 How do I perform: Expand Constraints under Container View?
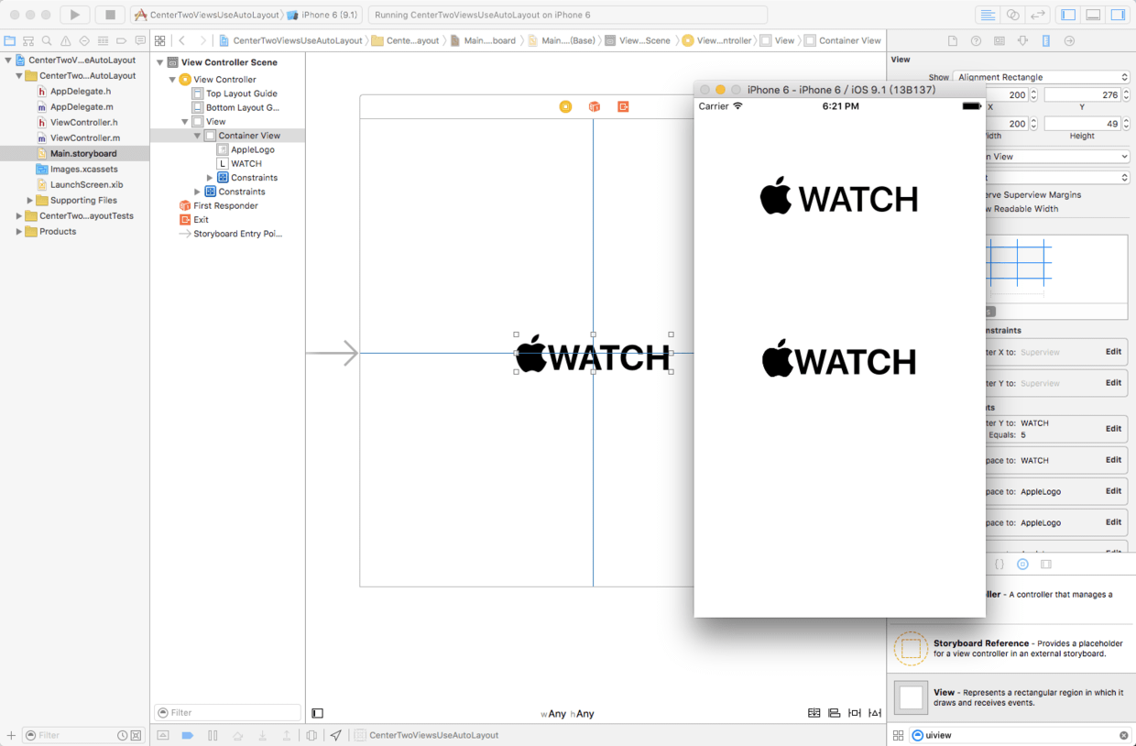click(210, 178)
